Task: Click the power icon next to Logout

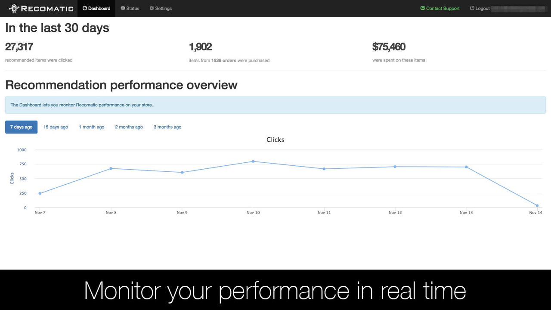Action: [472, 8]
